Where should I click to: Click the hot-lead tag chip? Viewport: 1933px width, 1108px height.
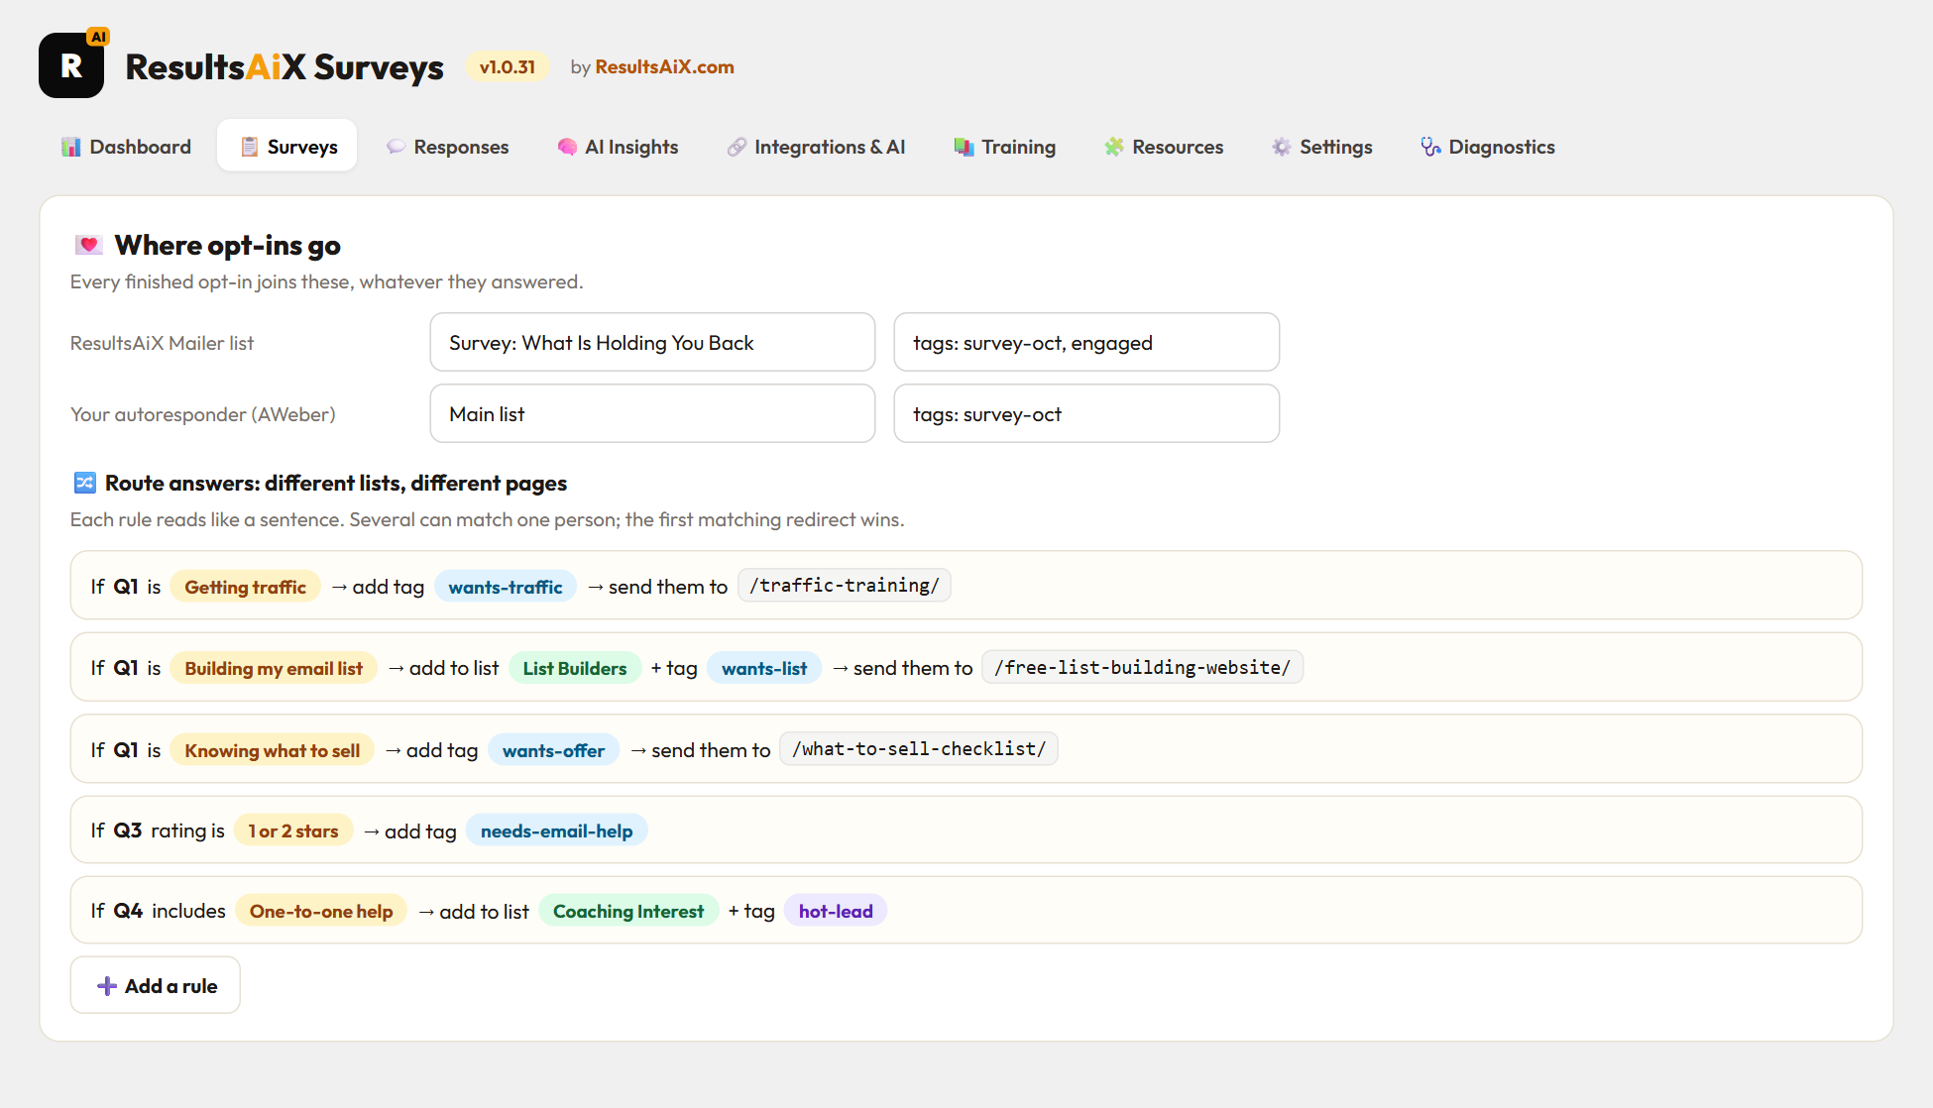(x=836, y=911)
